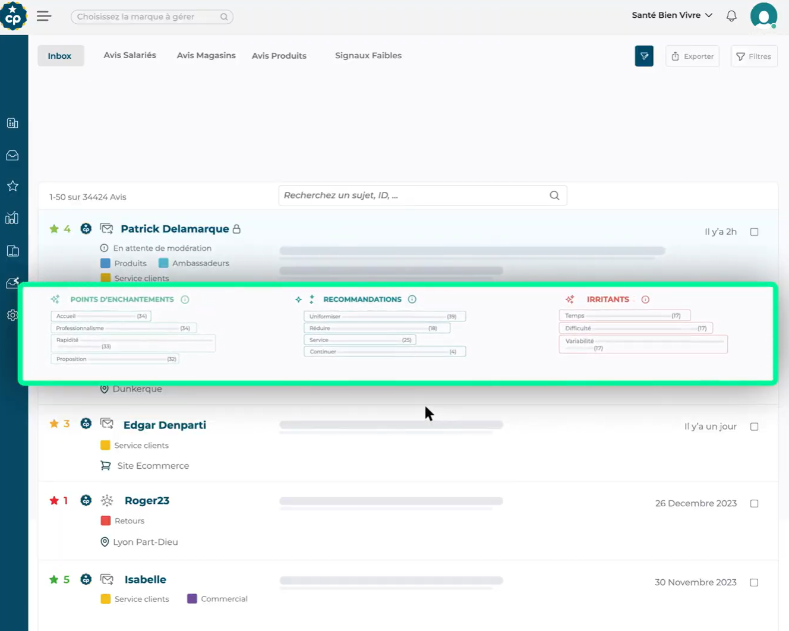This screenshot has width=789, height=631.
Task: Click the devices icon in the sidebar
Action: (x=12, y=251)
